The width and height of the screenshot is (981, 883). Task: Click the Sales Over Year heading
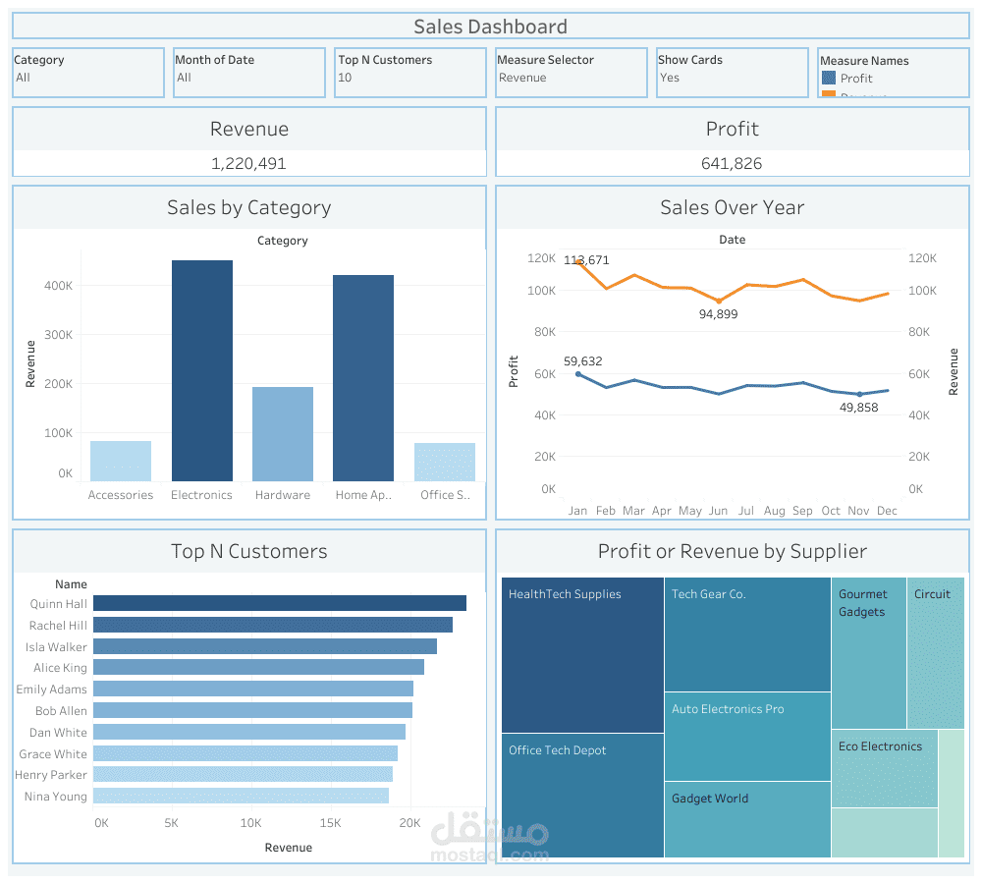point(732,207)
